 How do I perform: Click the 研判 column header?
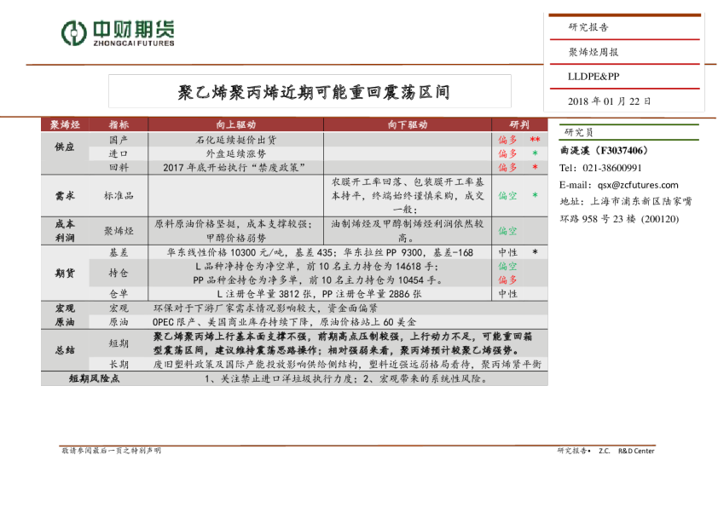[518, 124]
